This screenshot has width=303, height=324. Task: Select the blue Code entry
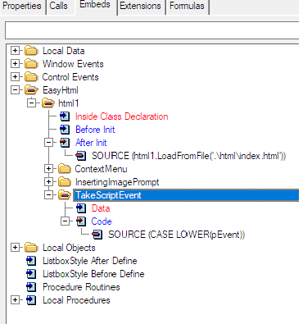pyautogui.click(x=102, y=221)
